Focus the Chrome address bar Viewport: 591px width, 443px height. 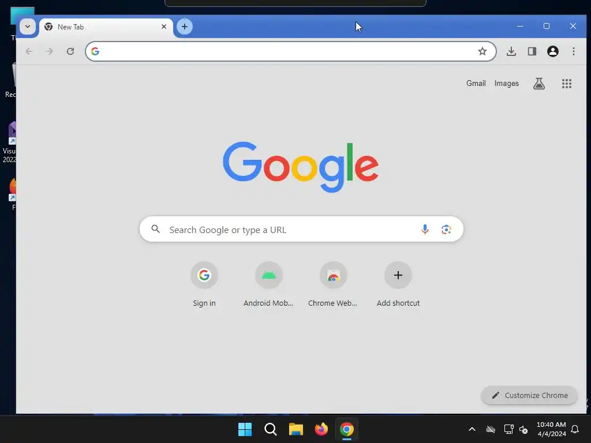290,51
